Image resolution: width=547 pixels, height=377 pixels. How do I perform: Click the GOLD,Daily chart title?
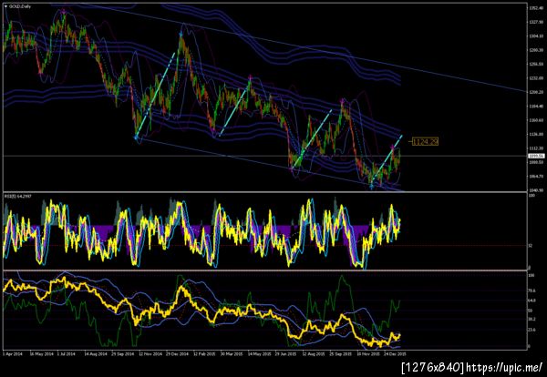[20, 6]
